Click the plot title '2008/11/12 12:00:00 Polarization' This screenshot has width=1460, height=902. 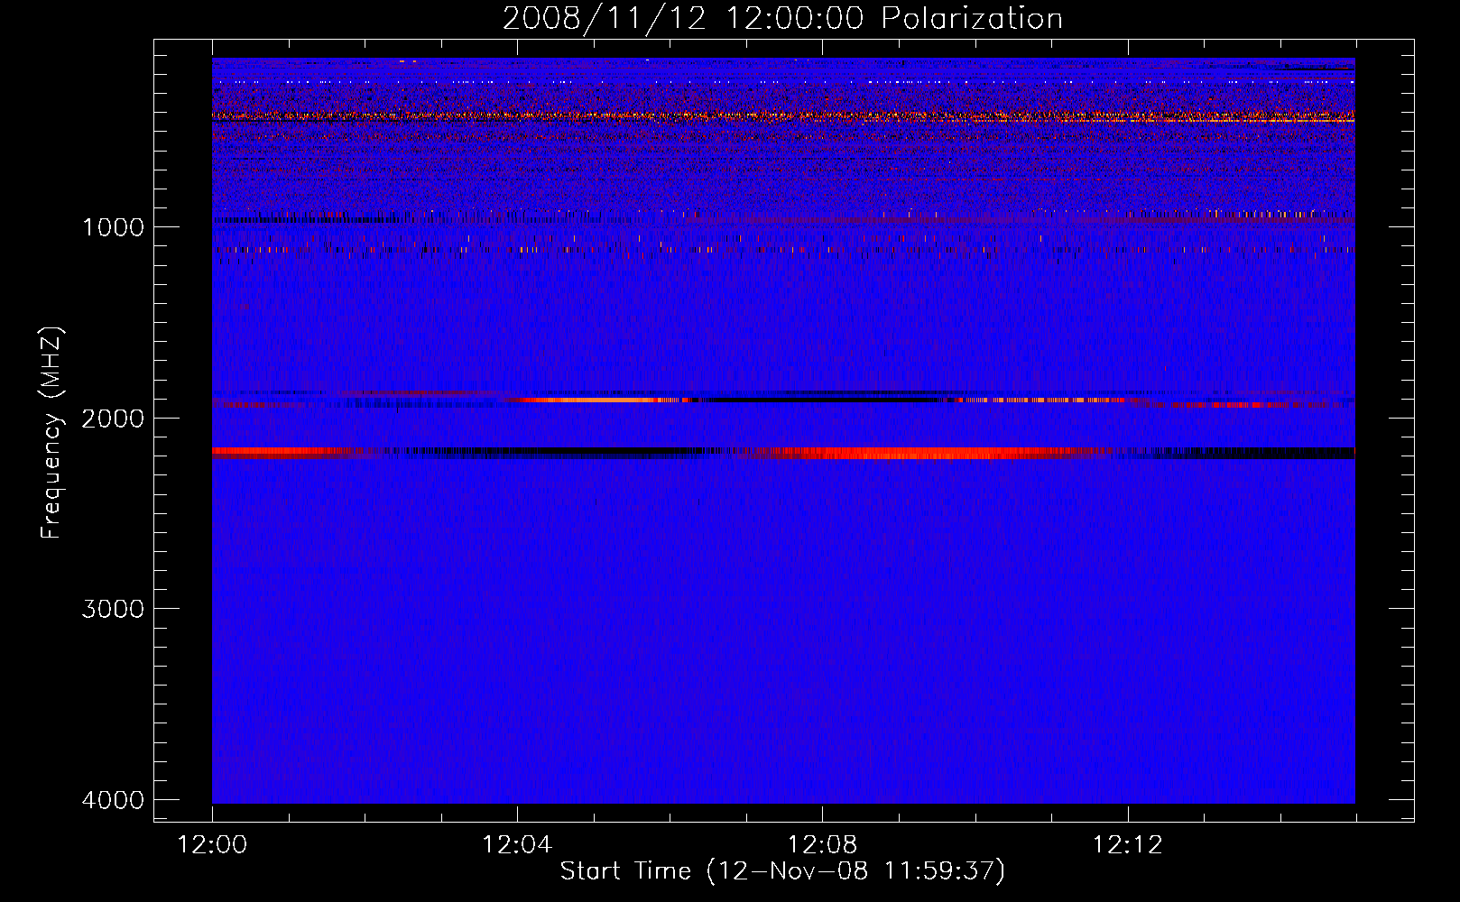[x=782, y=19]
